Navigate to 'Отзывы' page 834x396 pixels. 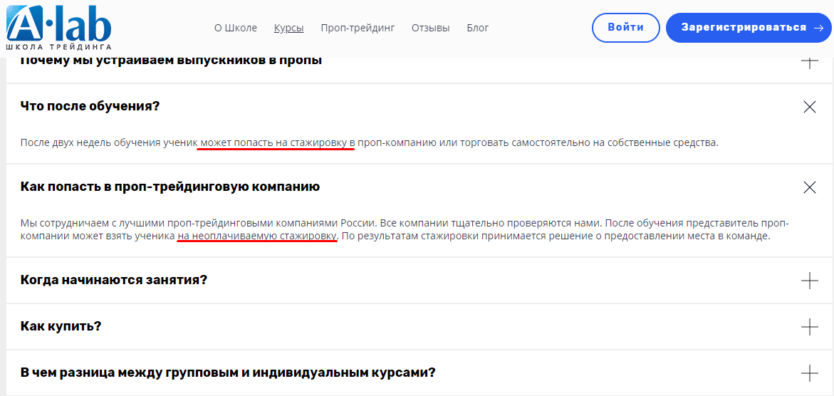tap(430, 28)
